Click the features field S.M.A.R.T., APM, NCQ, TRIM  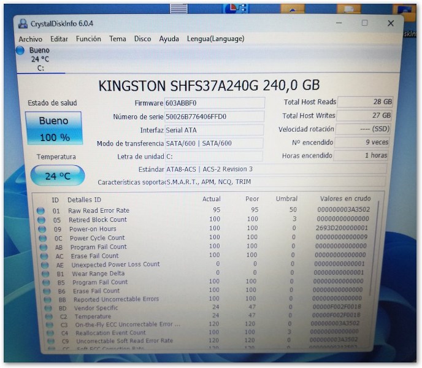coord(275,182)
